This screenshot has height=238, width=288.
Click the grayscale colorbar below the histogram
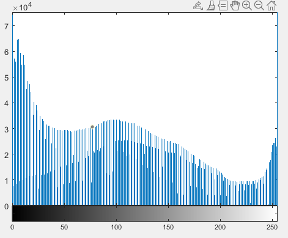coord(145,214)
